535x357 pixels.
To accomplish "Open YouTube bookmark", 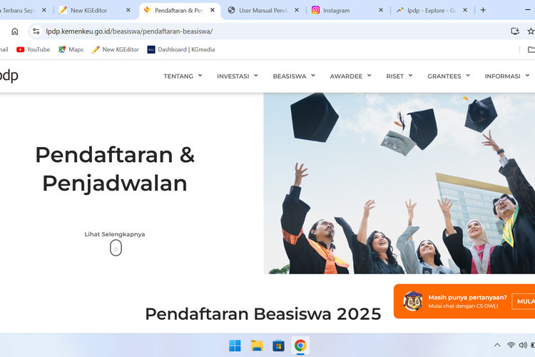I will (x=33, y=49).
